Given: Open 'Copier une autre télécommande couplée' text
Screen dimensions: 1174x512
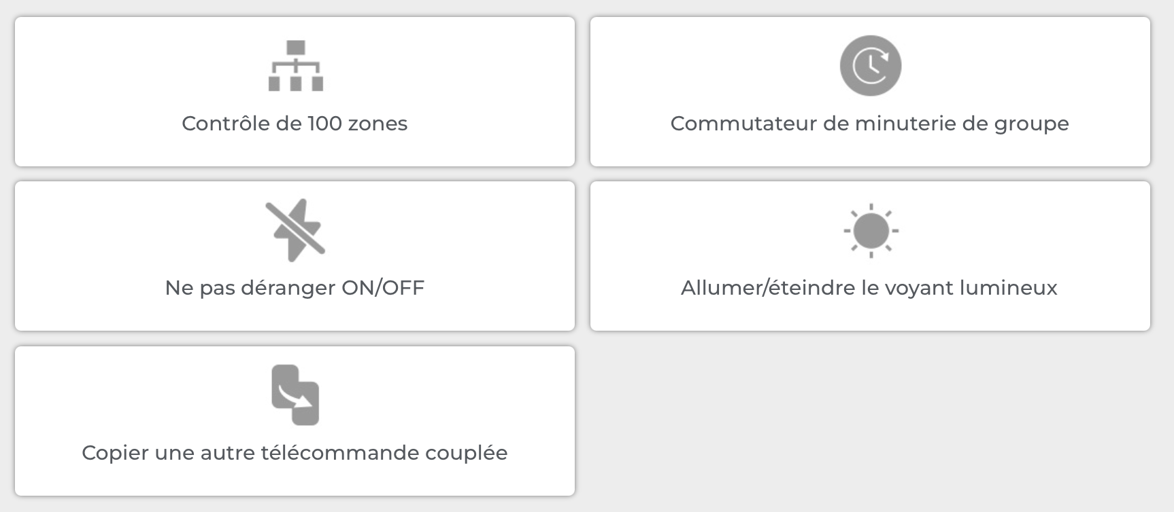Looking at the screenshot, I should point(295,453).
